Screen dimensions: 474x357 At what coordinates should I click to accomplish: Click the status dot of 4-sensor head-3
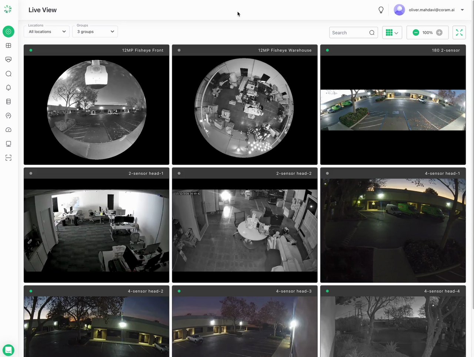[x=179, y=291]
